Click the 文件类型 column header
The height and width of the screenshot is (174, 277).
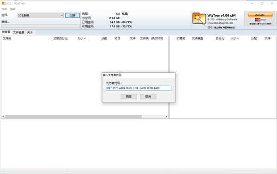198,38
